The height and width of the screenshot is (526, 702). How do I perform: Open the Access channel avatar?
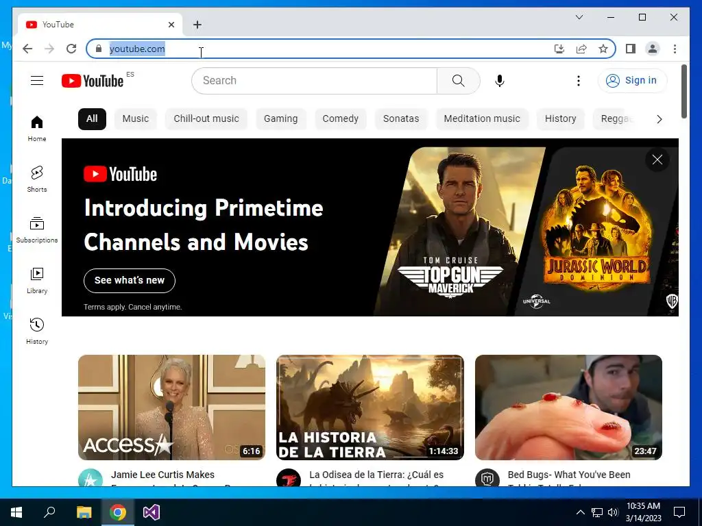(90, 477)
